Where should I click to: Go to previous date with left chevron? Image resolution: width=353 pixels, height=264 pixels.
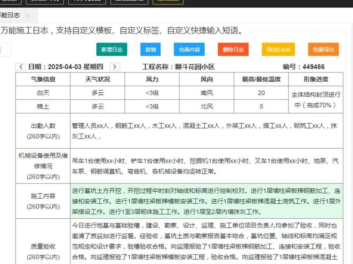tap(21, 67)
